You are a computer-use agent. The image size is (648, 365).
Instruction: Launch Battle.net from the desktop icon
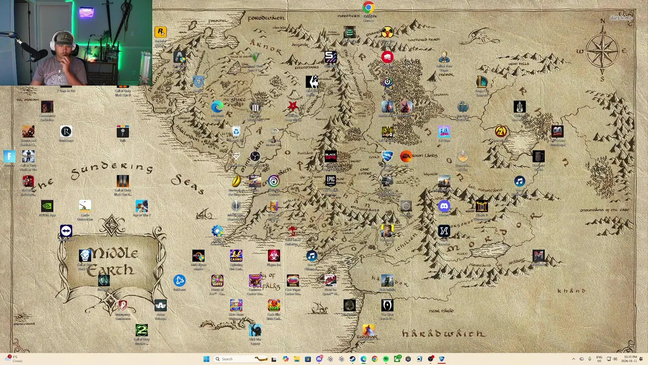pyautogui.click(x=179, y=280)
